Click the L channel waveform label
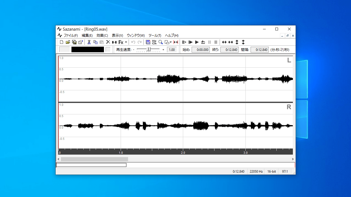The height and width of the screenshot is (197, 351). 289,60
